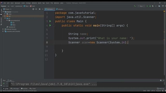Screen dimensions: 166x93
Task: Click the fold marker on line 4
Action: 54,26
